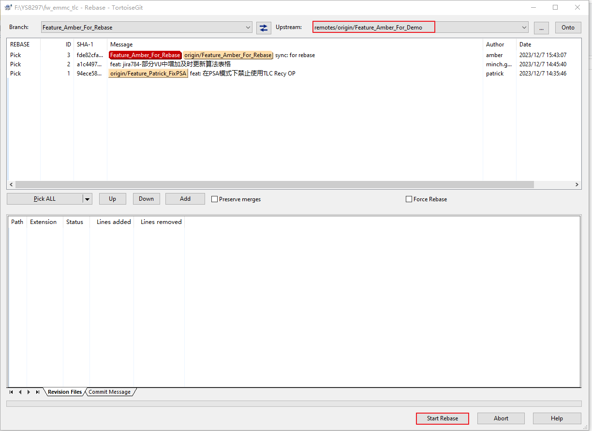Click Lines added column header
Image resolution: width=592 pixels, height=431 pixels.
112,222
